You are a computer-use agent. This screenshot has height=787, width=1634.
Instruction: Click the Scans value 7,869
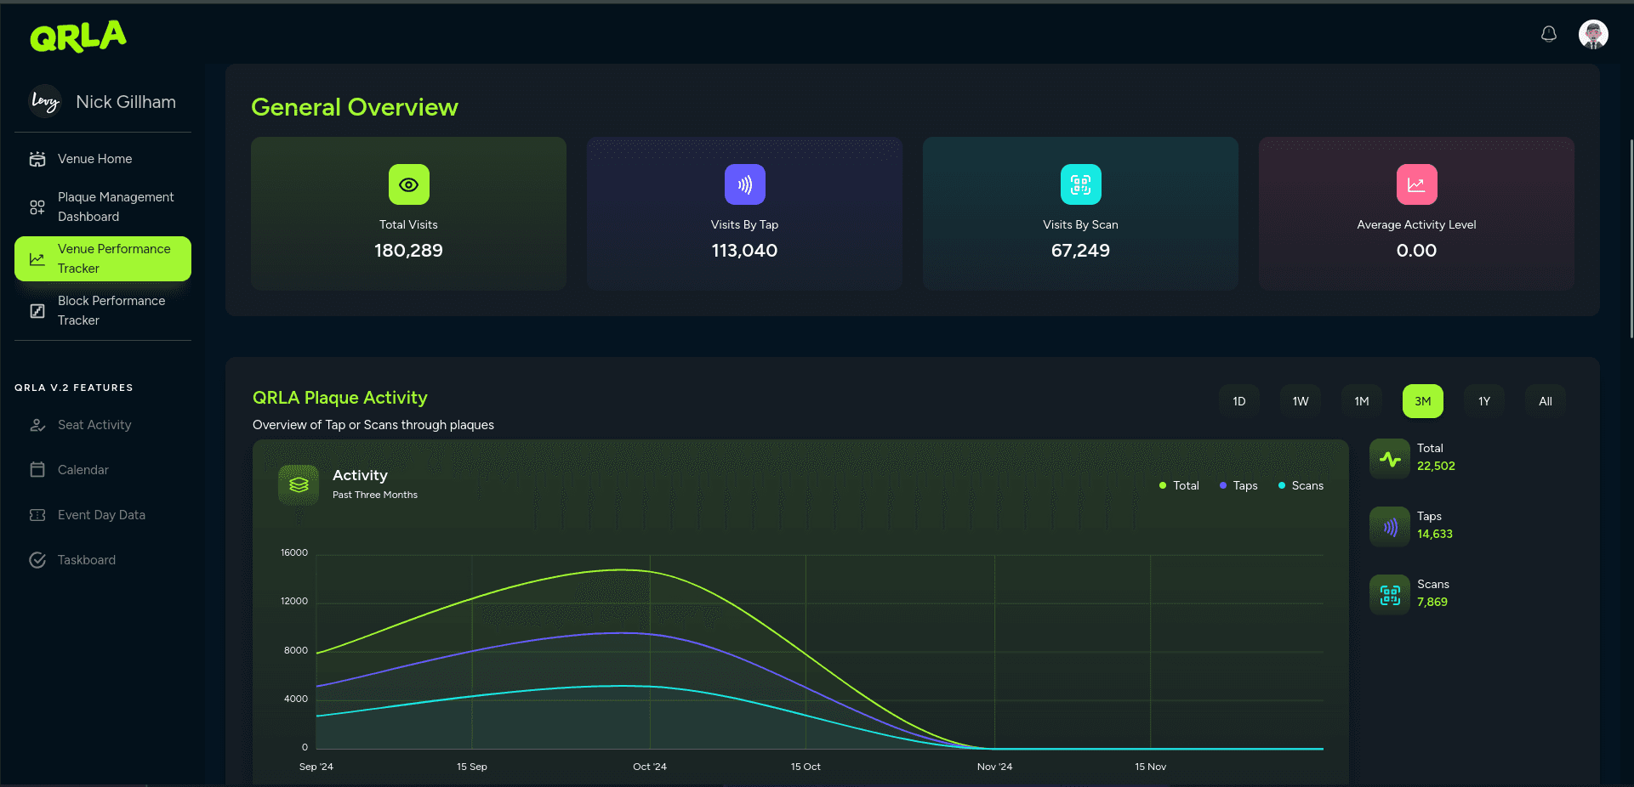coord(1432,602)
